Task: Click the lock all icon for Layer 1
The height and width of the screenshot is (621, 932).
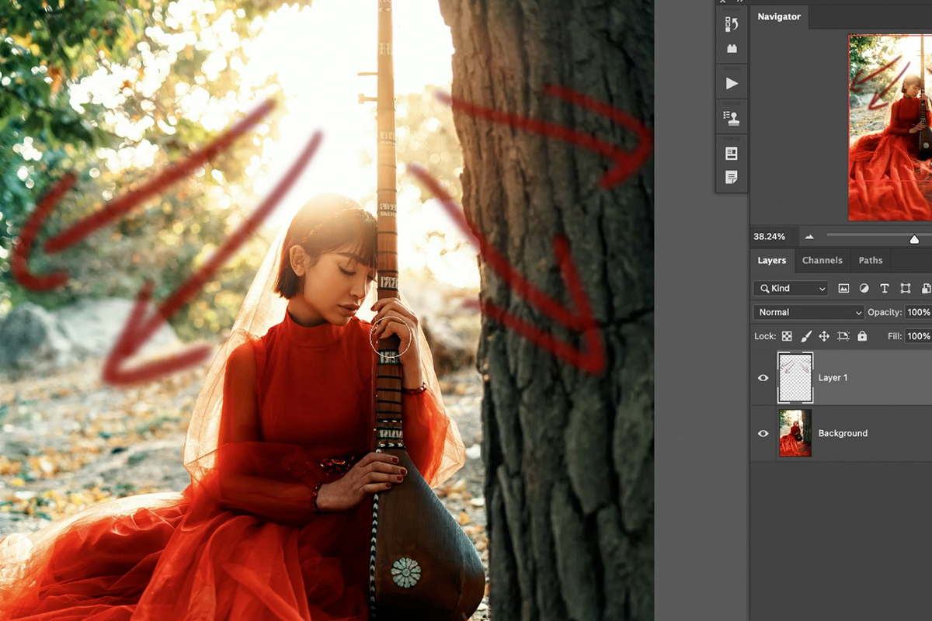Action: pos(861,336)
